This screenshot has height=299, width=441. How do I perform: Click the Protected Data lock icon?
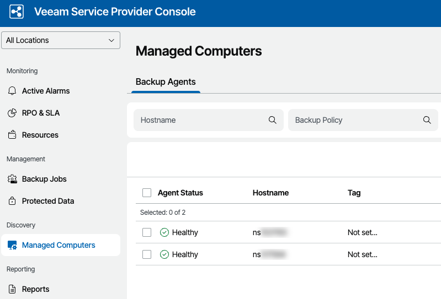[12, 201]
